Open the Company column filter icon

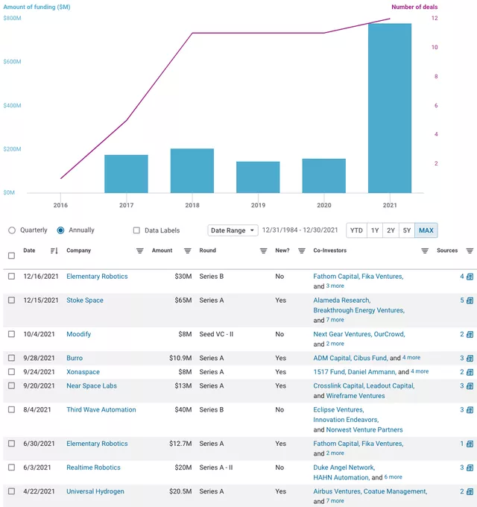[139, 251]
